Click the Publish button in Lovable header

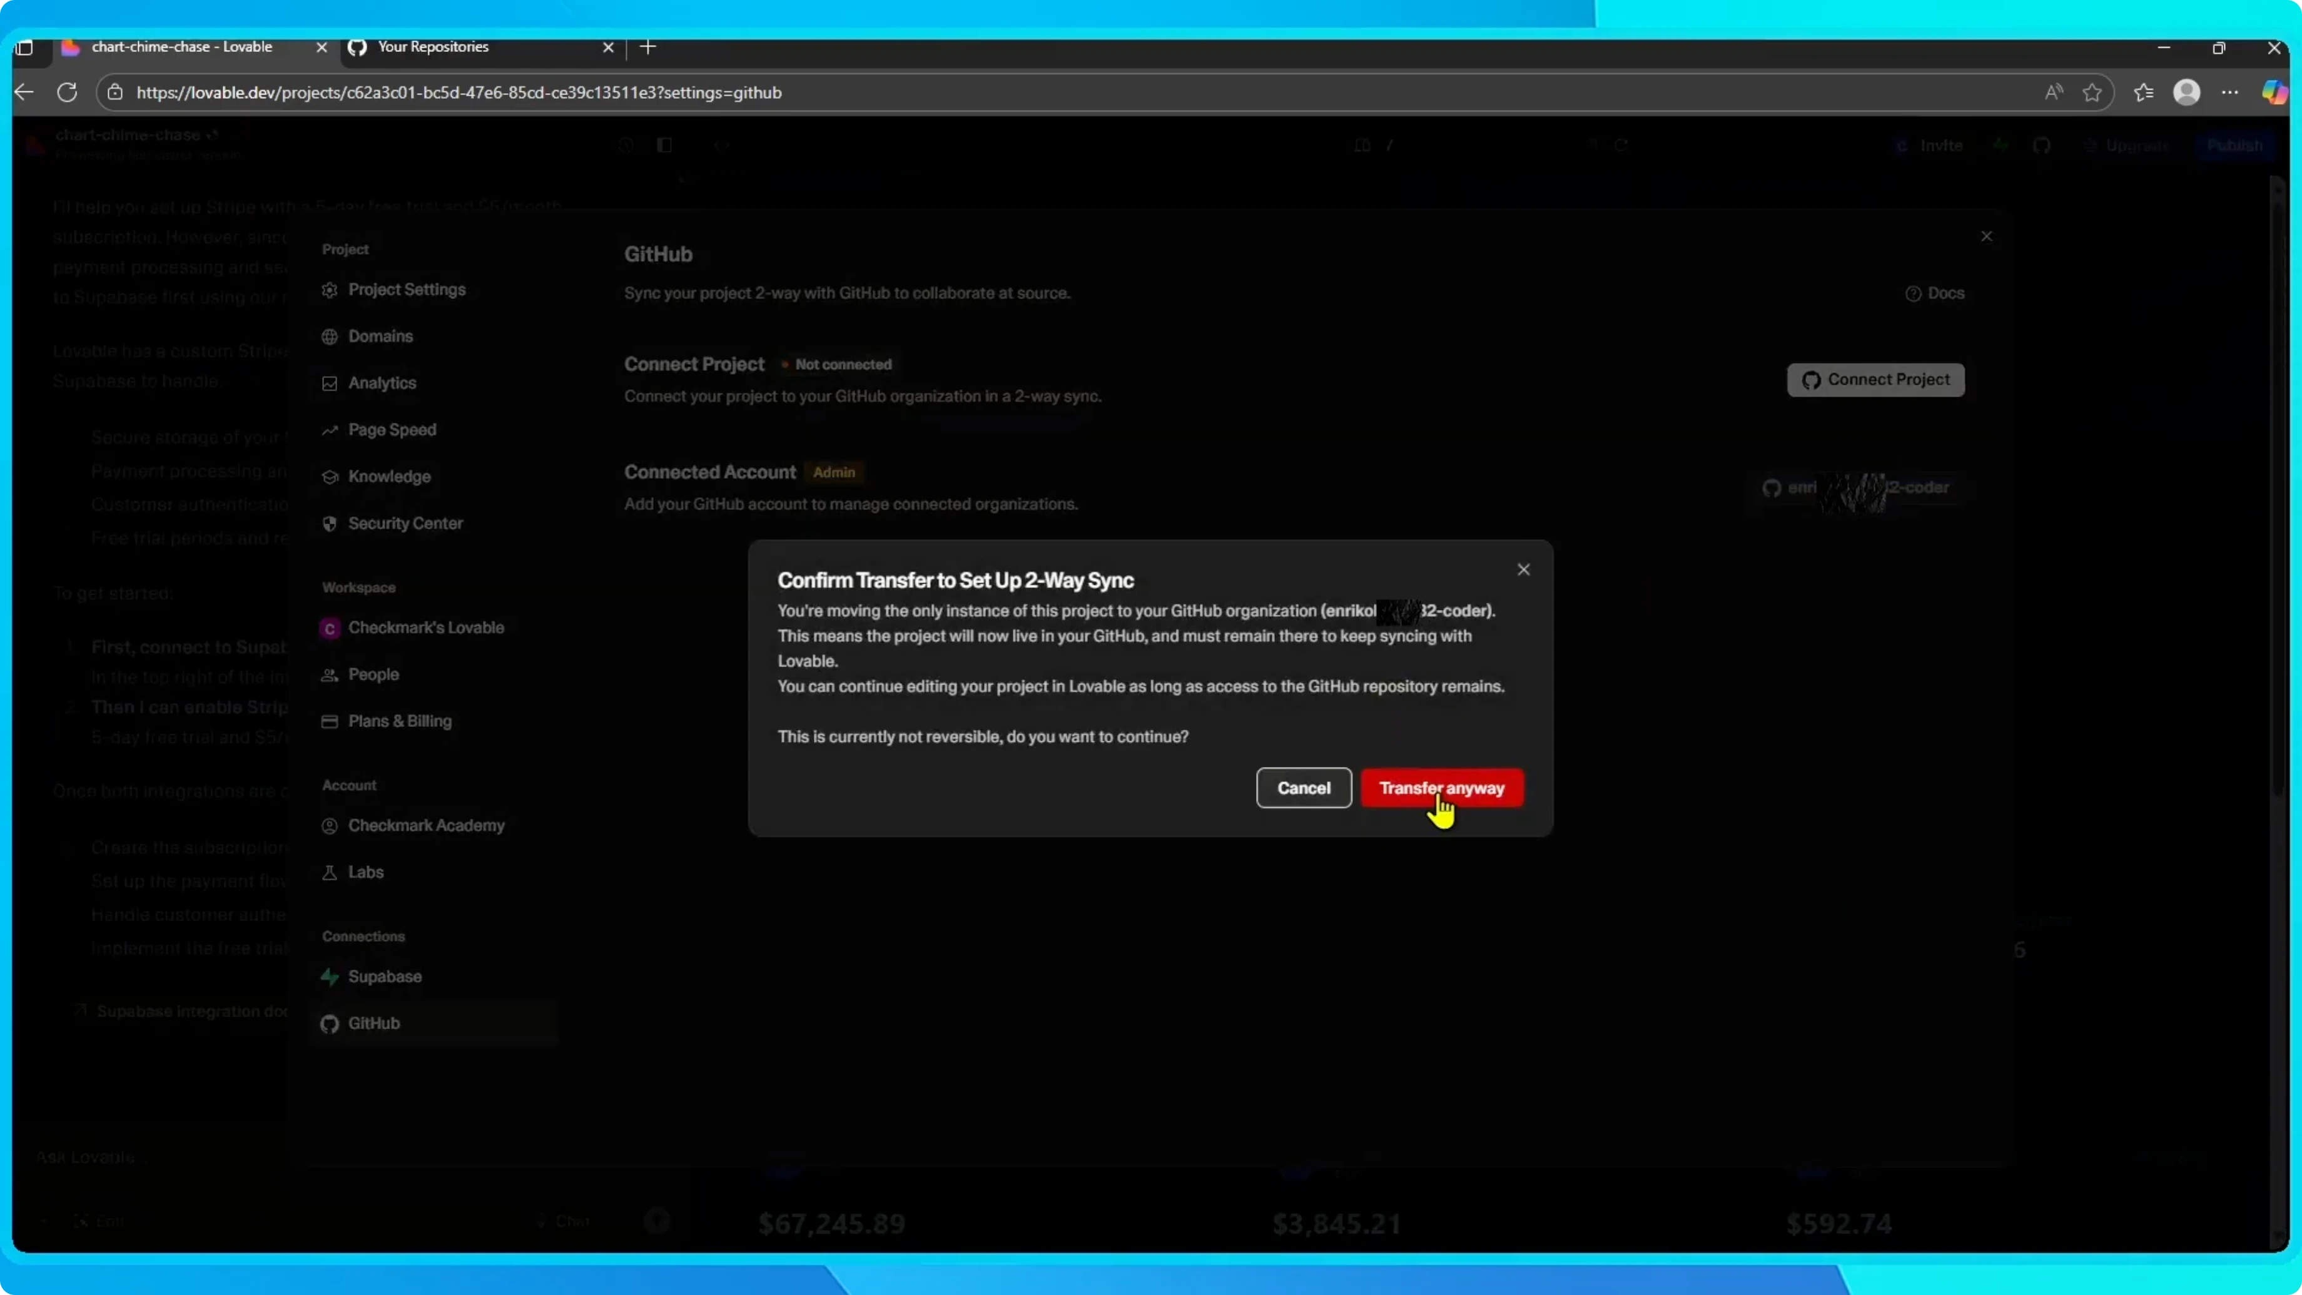point(2234,146)
